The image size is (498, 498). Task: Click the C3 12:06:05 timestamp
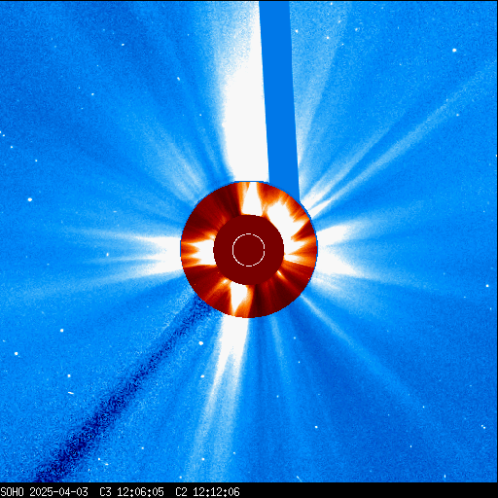(x=131, y=492)
